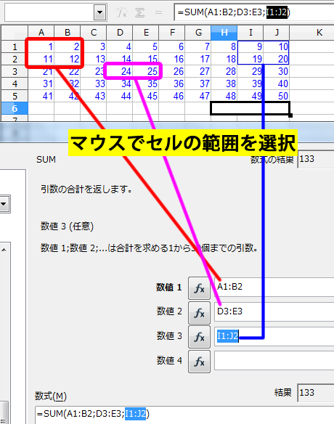Click the 結果 field showing 133
Viewport: 334px width, 424px height.
point(316,392)
